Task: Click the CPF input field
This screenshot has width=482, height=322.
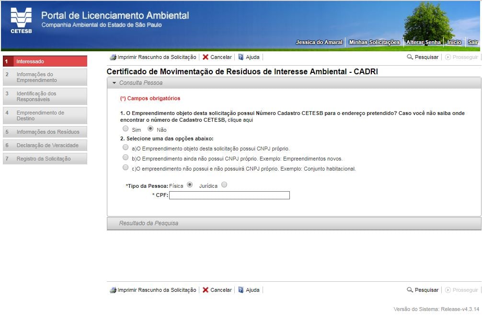Action: click(230, 195)
